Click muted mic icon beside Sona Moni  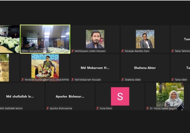[98, 108]
